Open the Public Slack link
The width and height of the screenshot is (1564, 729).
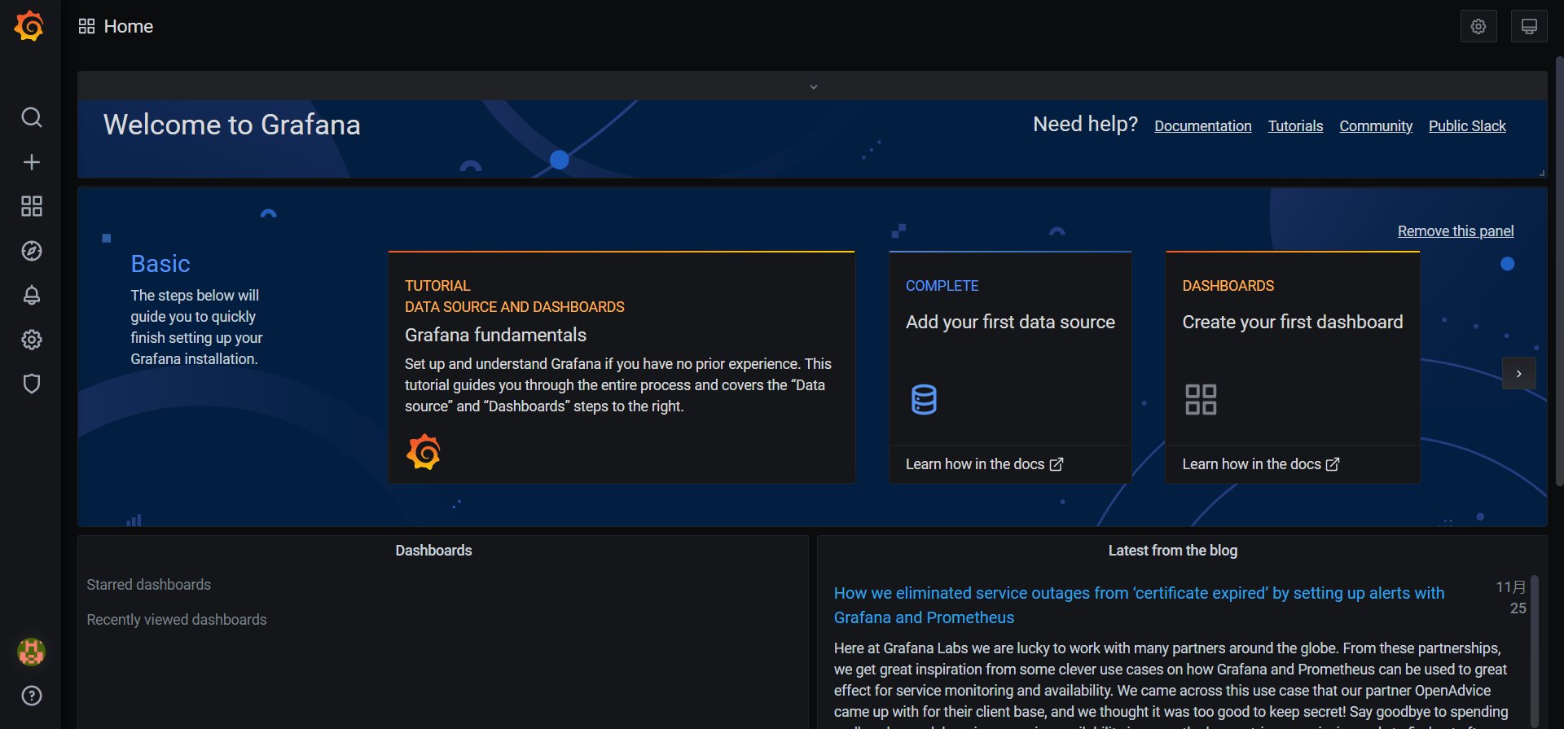click(x=1467, y=126)
